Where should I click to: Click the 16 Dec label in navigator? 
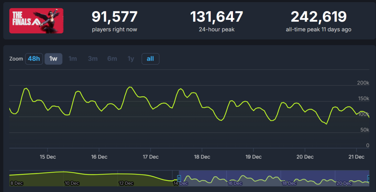[x=235, y=183]
